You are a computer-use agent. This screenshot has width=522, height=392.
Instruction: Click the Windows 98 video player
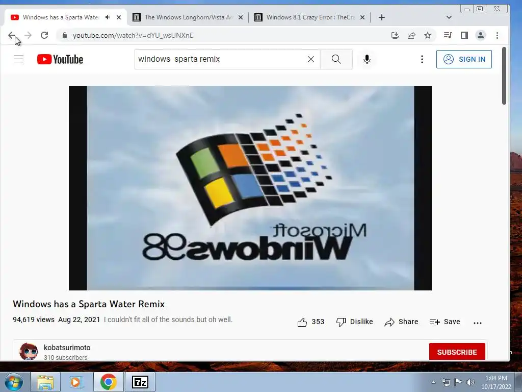[250, 188]
